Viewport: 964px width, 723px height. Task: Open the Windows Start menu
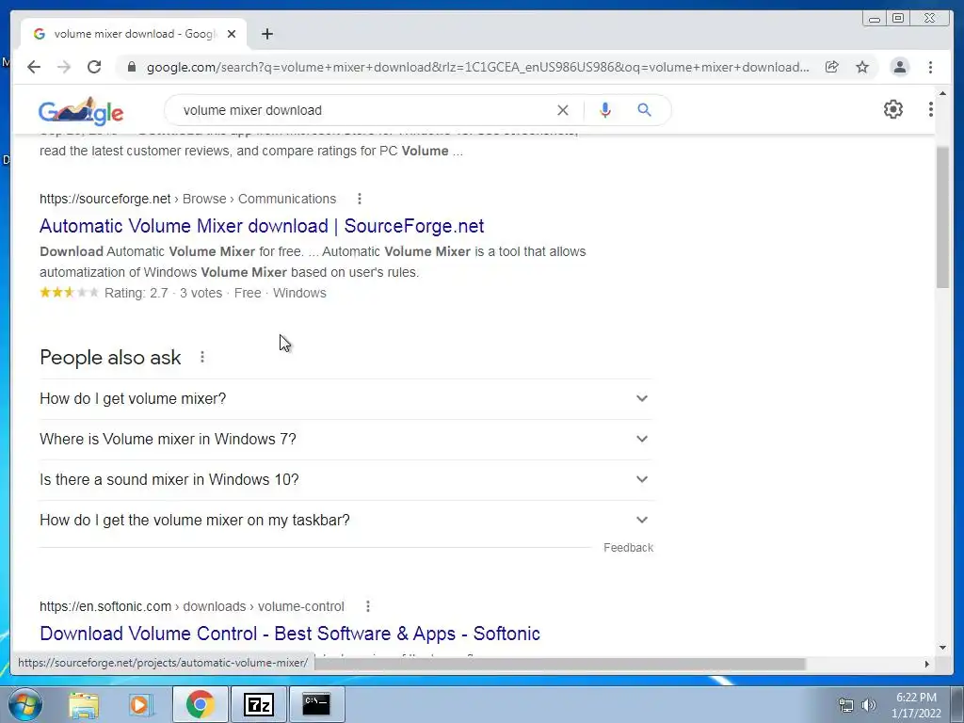tap(25, 704)
